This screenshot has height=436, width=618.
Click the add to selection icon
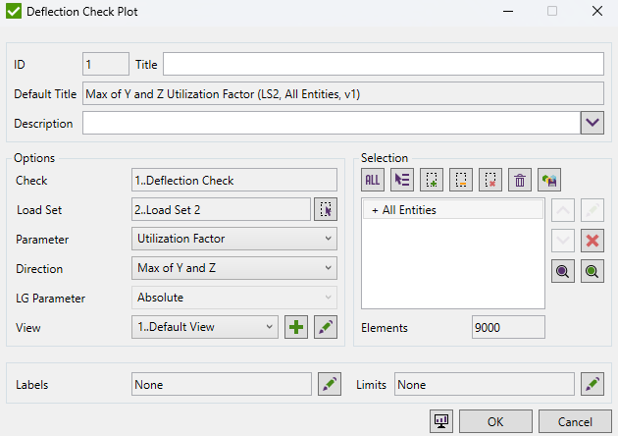(432, 179)
